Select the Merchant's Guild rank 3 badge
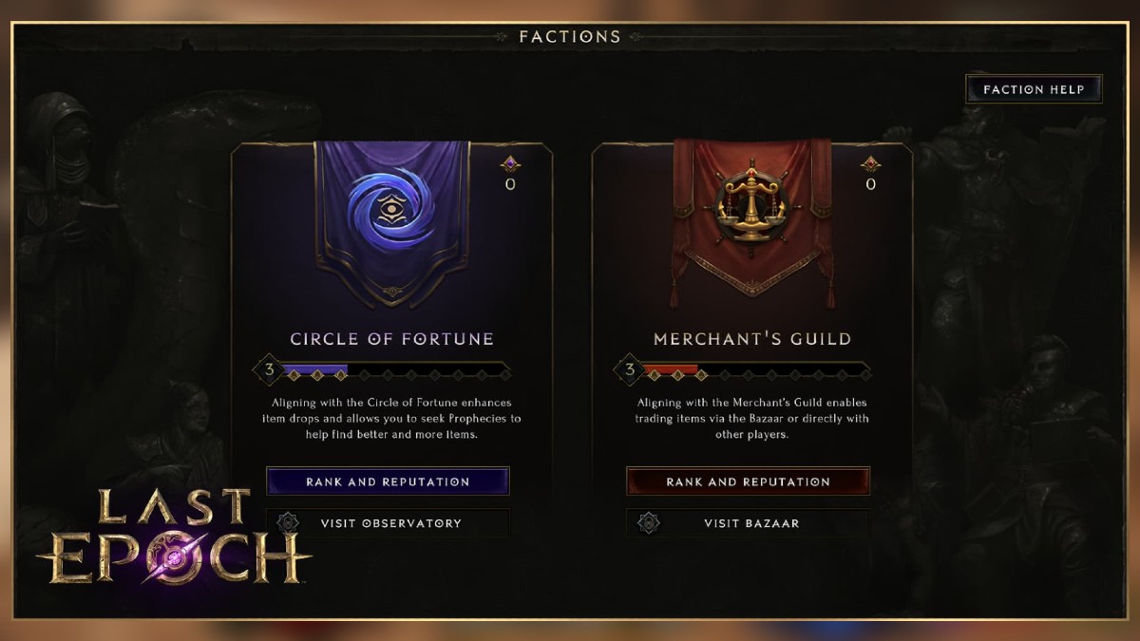This screenshot has height=641, width=1140. point(629,370)
